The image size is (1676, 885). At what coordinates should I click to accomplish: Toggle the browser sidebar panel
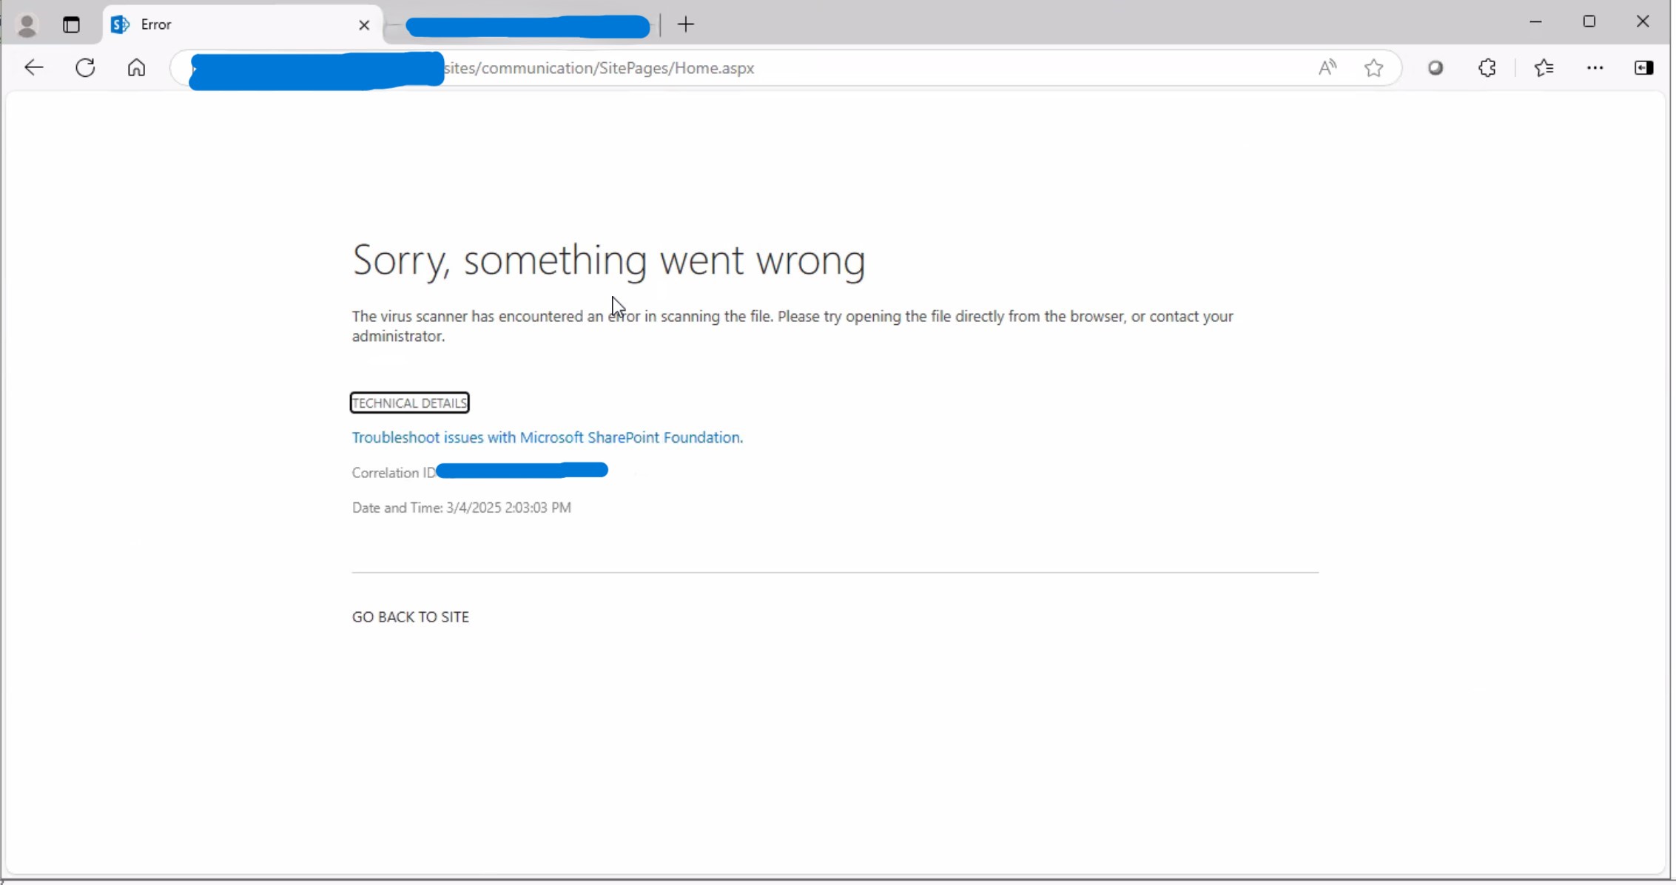point(1643,68)
